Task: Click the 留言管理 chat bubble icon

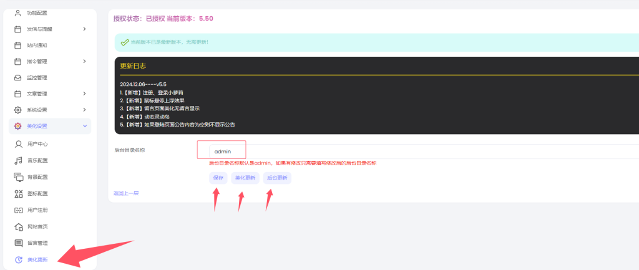Action: (18, 243)
